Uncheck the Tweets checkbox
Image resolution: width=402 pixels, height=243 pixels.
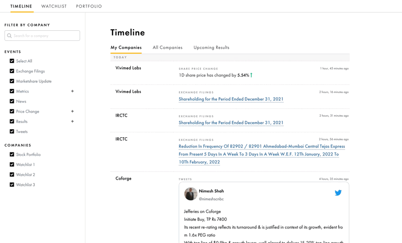click(12, 131)
